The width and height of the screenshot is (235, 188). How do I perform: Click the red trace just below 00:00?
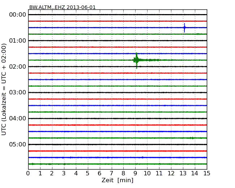click(x=117, y=21)
